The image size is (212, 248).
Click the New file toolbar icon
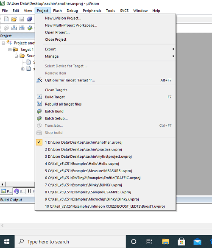click(6, 19)
